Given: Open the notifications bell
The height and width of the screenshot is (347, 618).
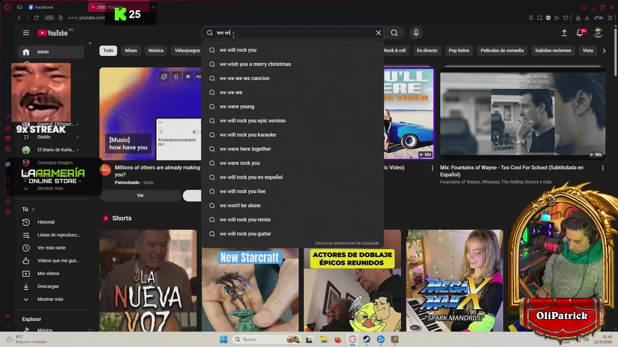Looking at the screenshot, I should pos(580,33).
